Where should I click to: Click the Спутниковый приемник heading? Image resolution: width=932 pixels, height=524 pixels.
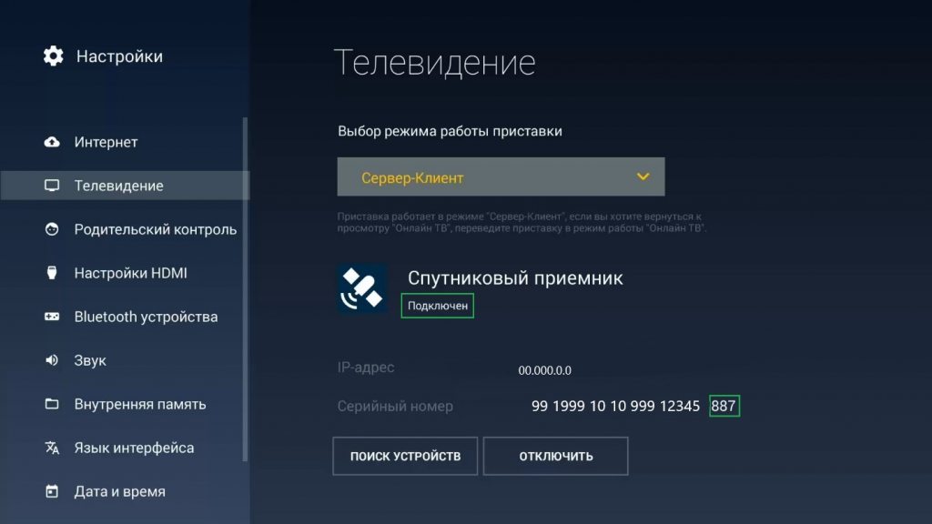pos(515,277)
